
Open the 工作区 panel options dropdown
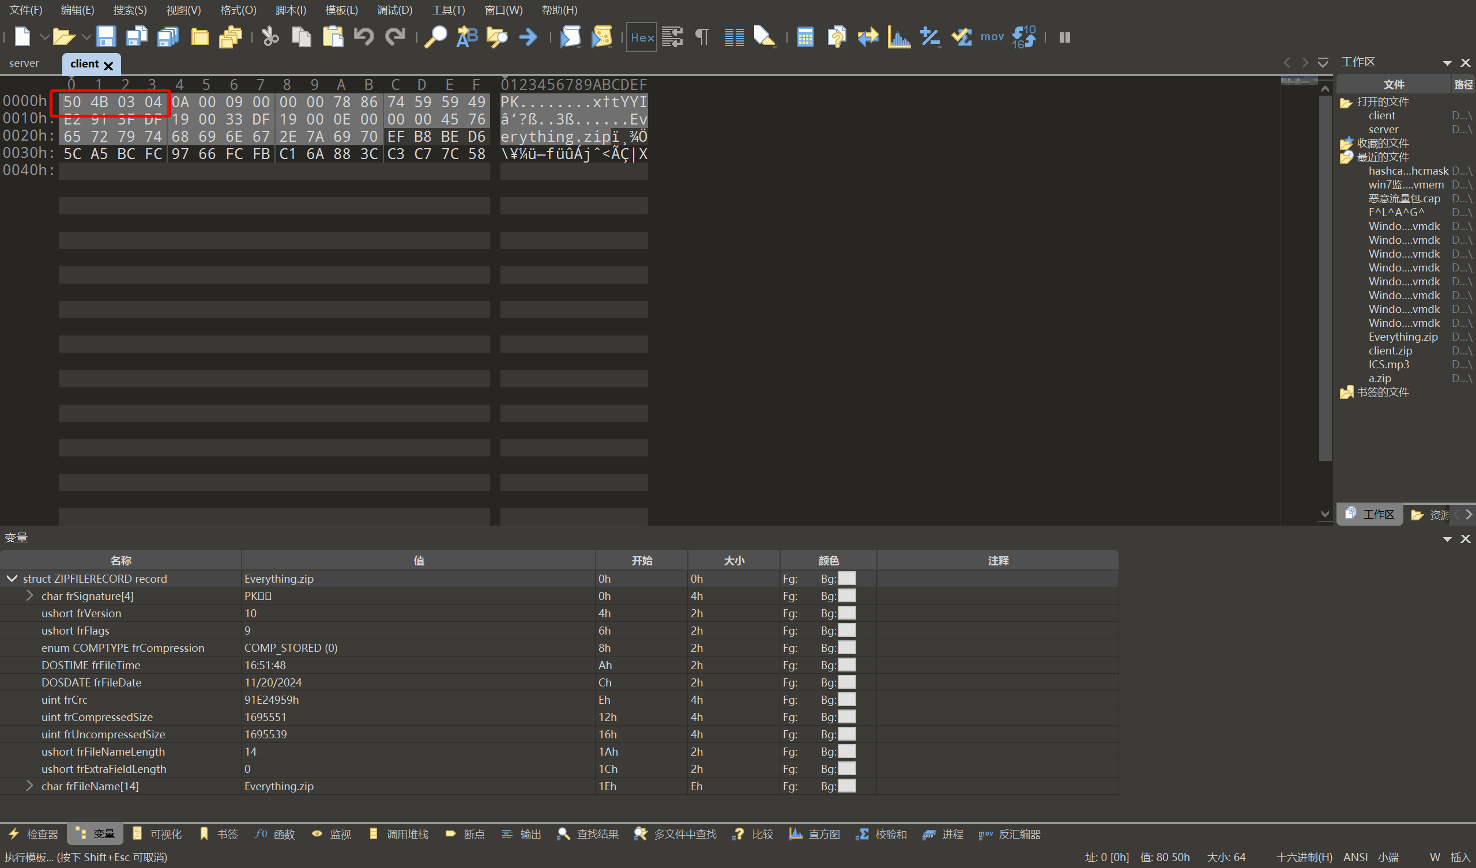pyautogui.click(x=1447, y=63)
